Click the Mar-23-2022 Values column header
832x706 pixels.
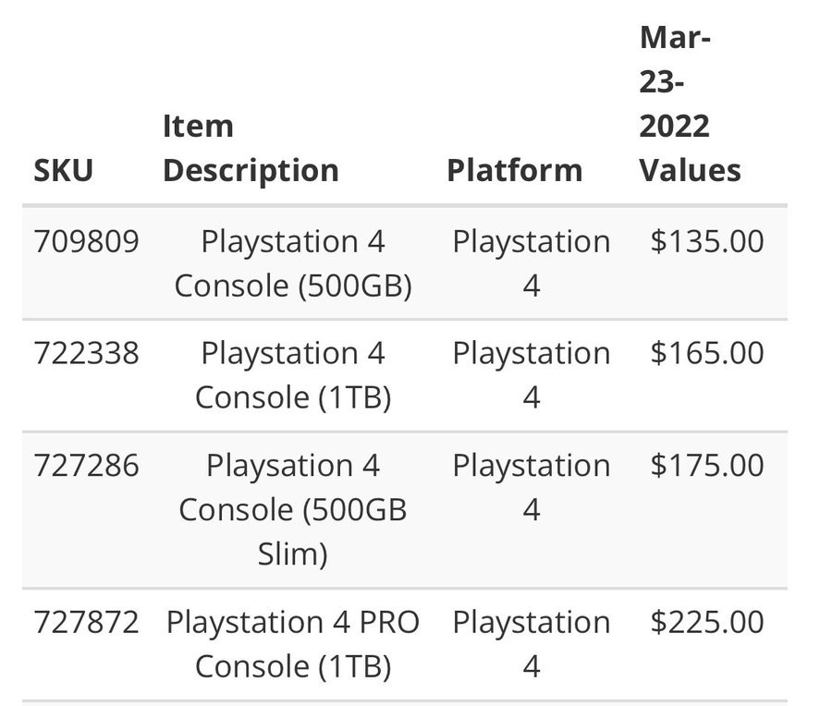690,103
